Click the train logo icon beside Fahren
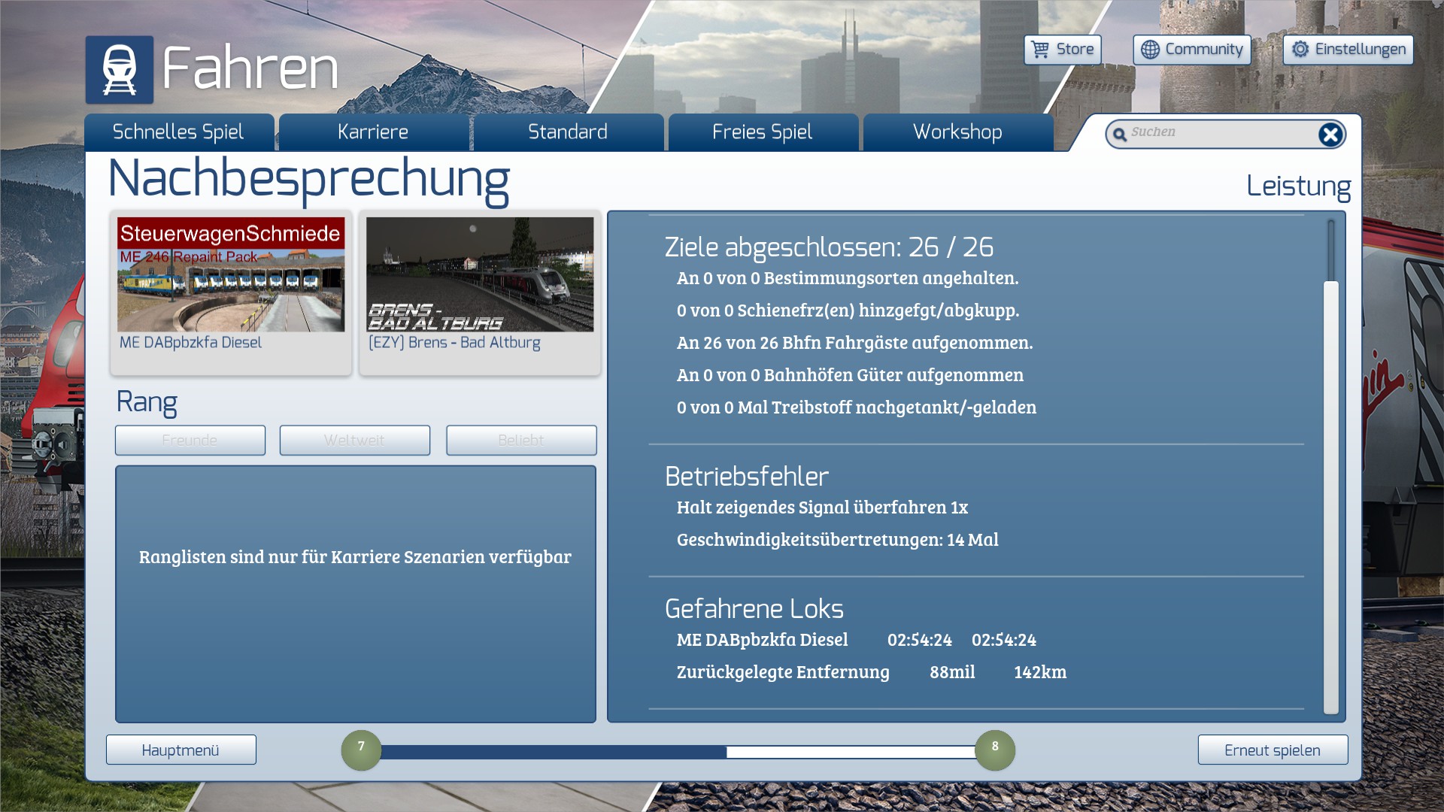 click(119, 70)
